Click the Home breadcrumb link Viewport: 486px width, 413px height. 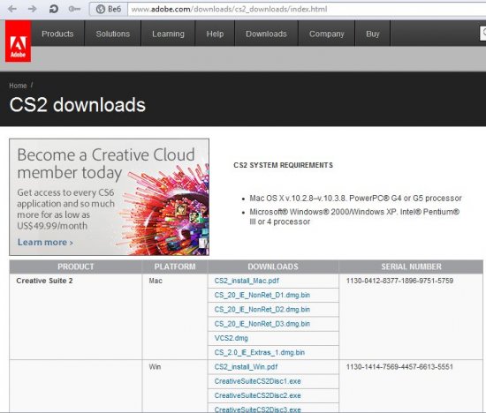pos(18,86)
